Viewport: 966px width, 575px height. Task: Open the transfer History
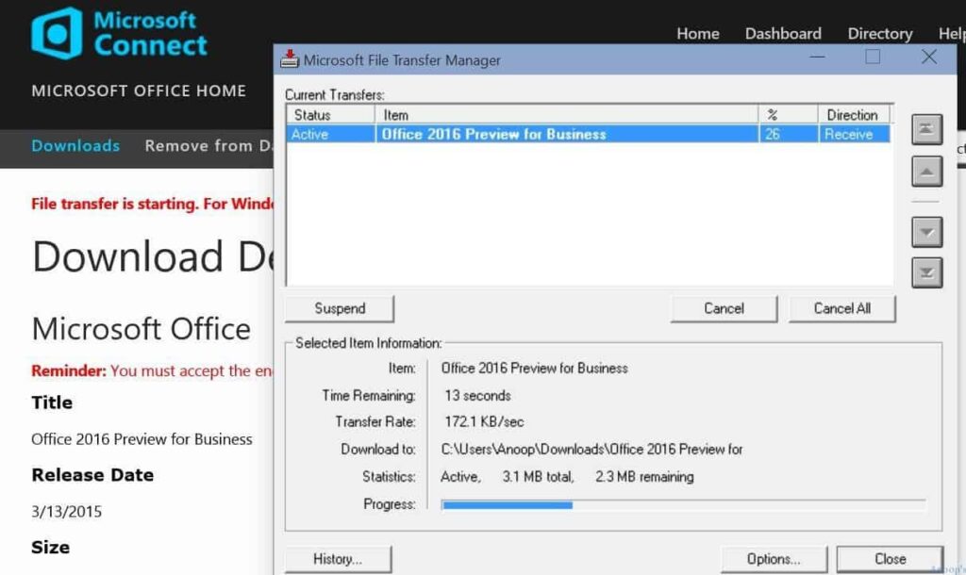[338, 558]
